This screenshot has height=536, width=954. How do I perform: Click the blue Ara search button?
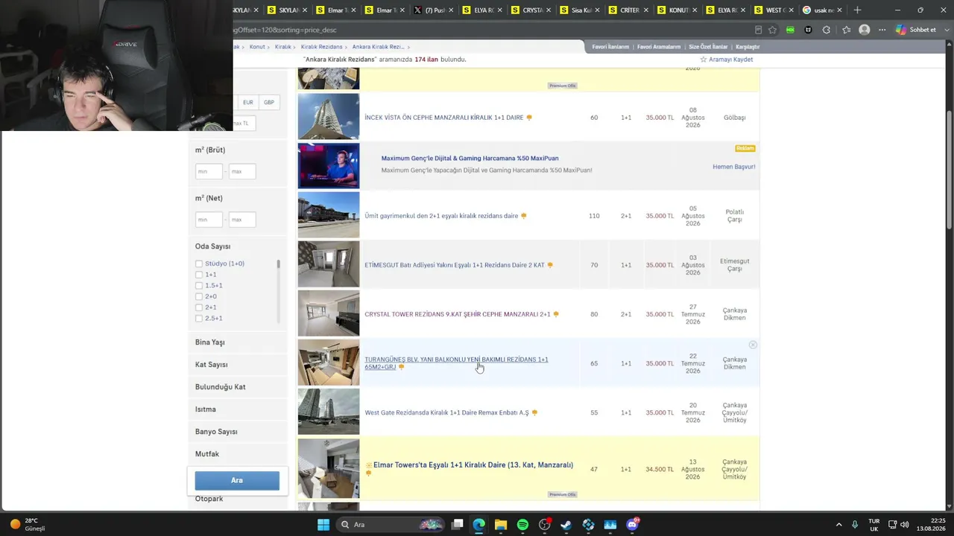[x=237, y=480]
